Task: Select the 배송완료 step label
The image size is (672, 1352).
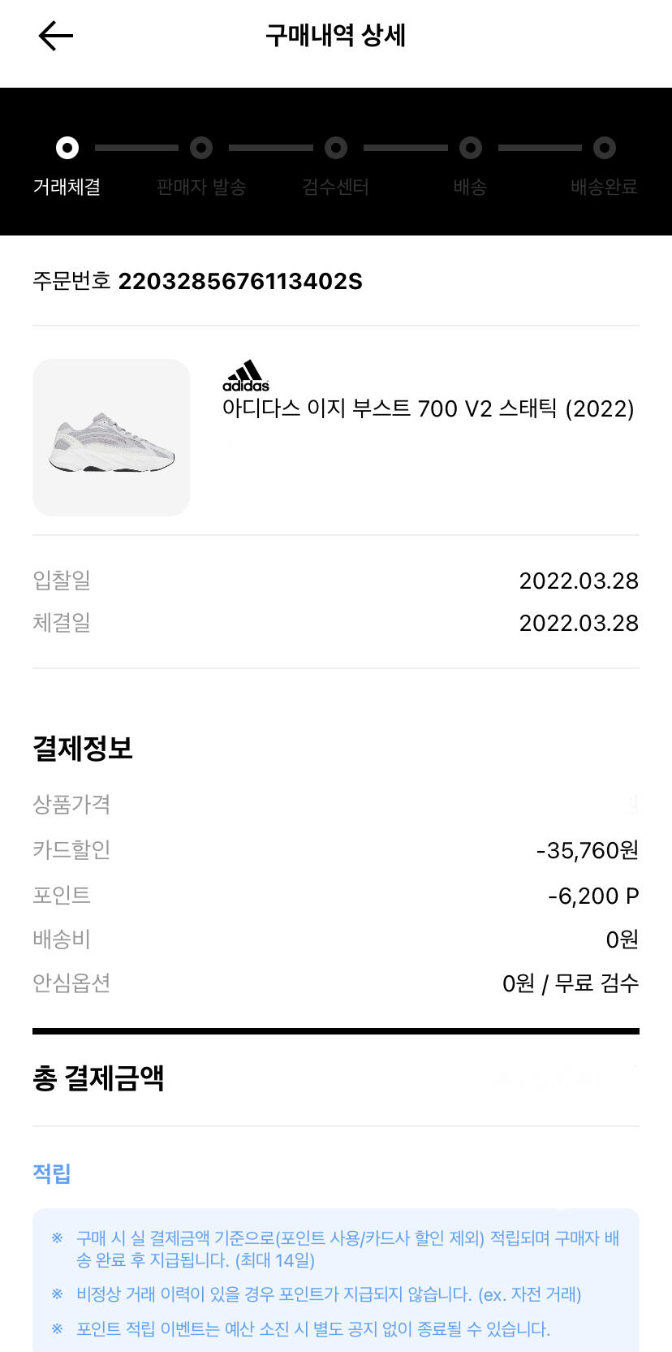Action: pos(604,187)
